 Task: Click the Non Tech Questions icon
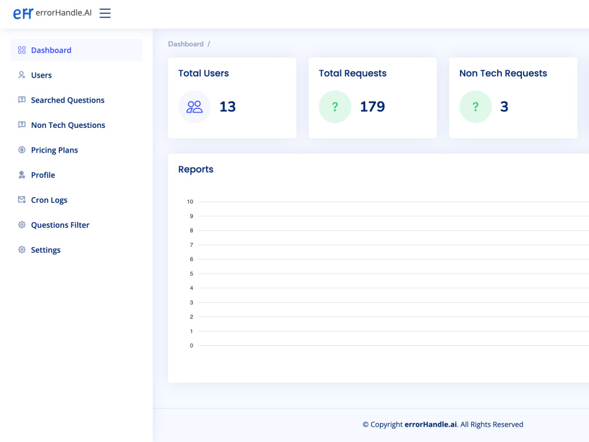pyautogui.click(x=22, y=125)
